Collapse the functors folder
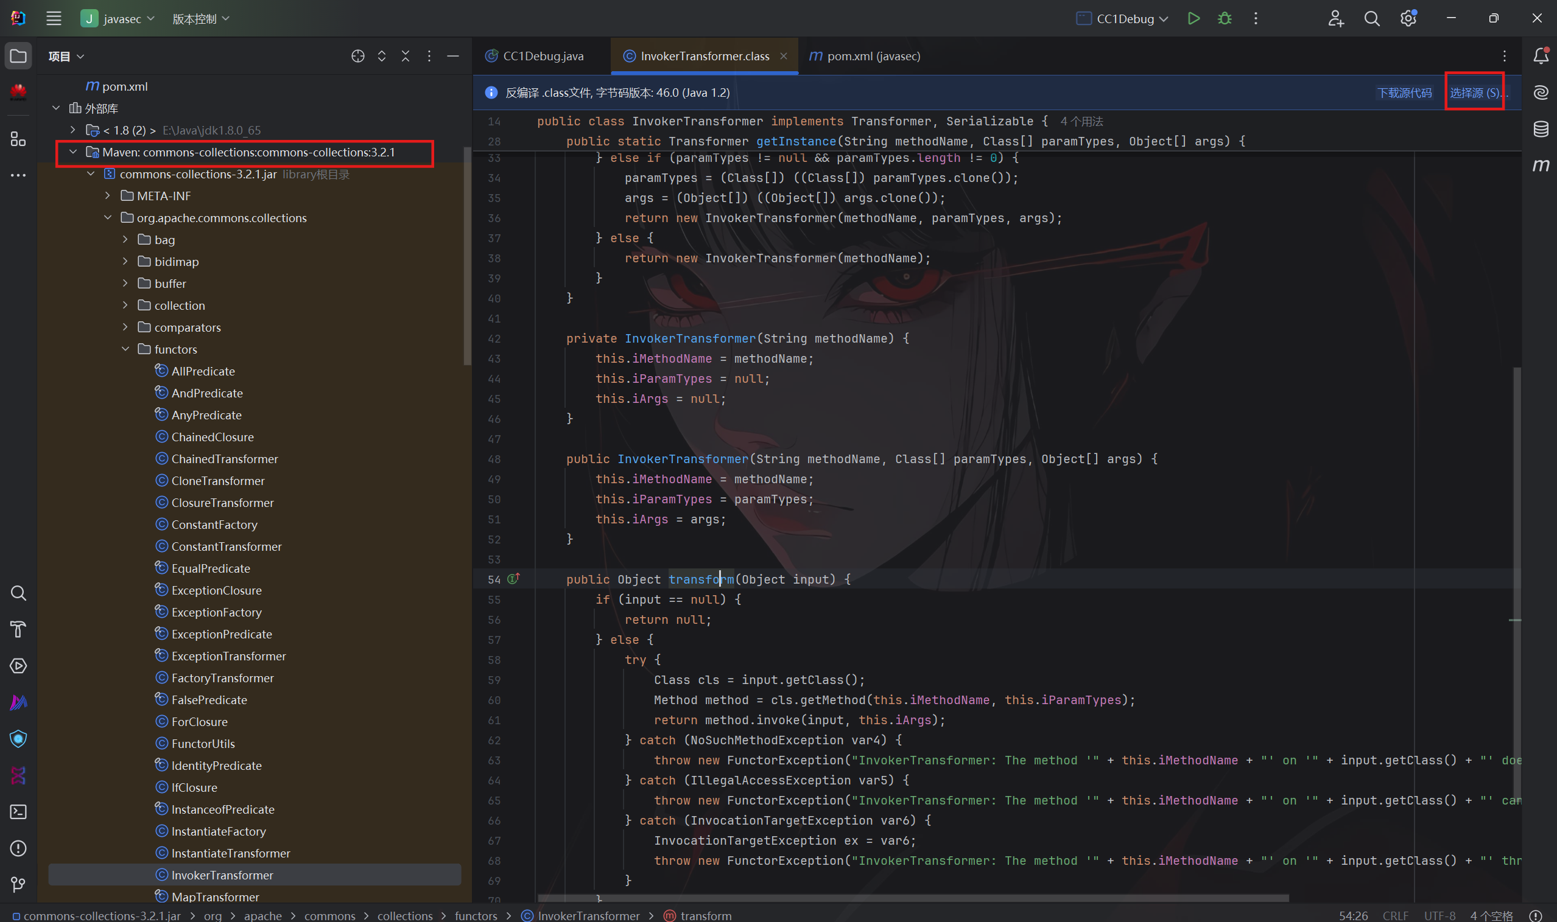This screenshot has width=1557, height=922. [x=125, y=349]
